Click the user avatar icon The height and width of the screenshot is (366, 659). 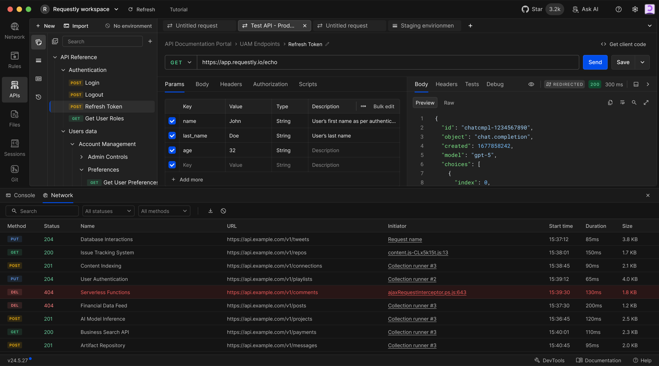pos(650,9)
